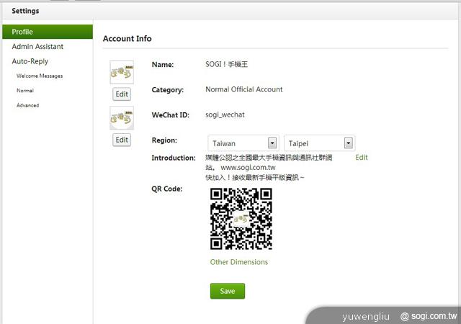The image size is (461, 324).
Task: Edit the introduction text via Edit link
Action: [362, 158]
